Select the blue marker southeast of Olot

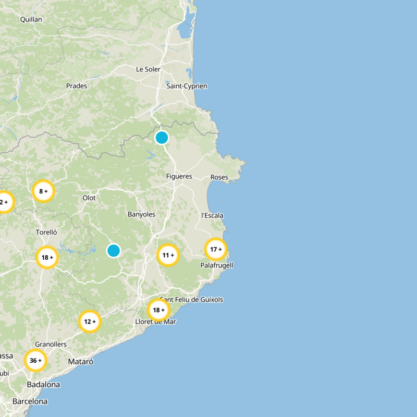[114, 251]
